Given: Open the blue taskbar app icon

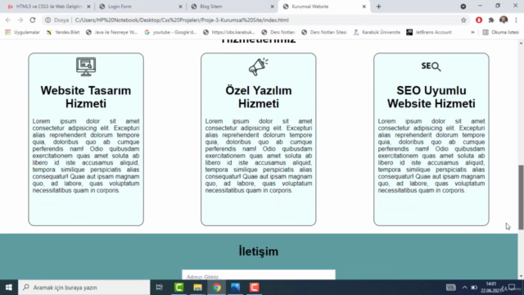Looking at the screenshot, I should coord(235,288).
